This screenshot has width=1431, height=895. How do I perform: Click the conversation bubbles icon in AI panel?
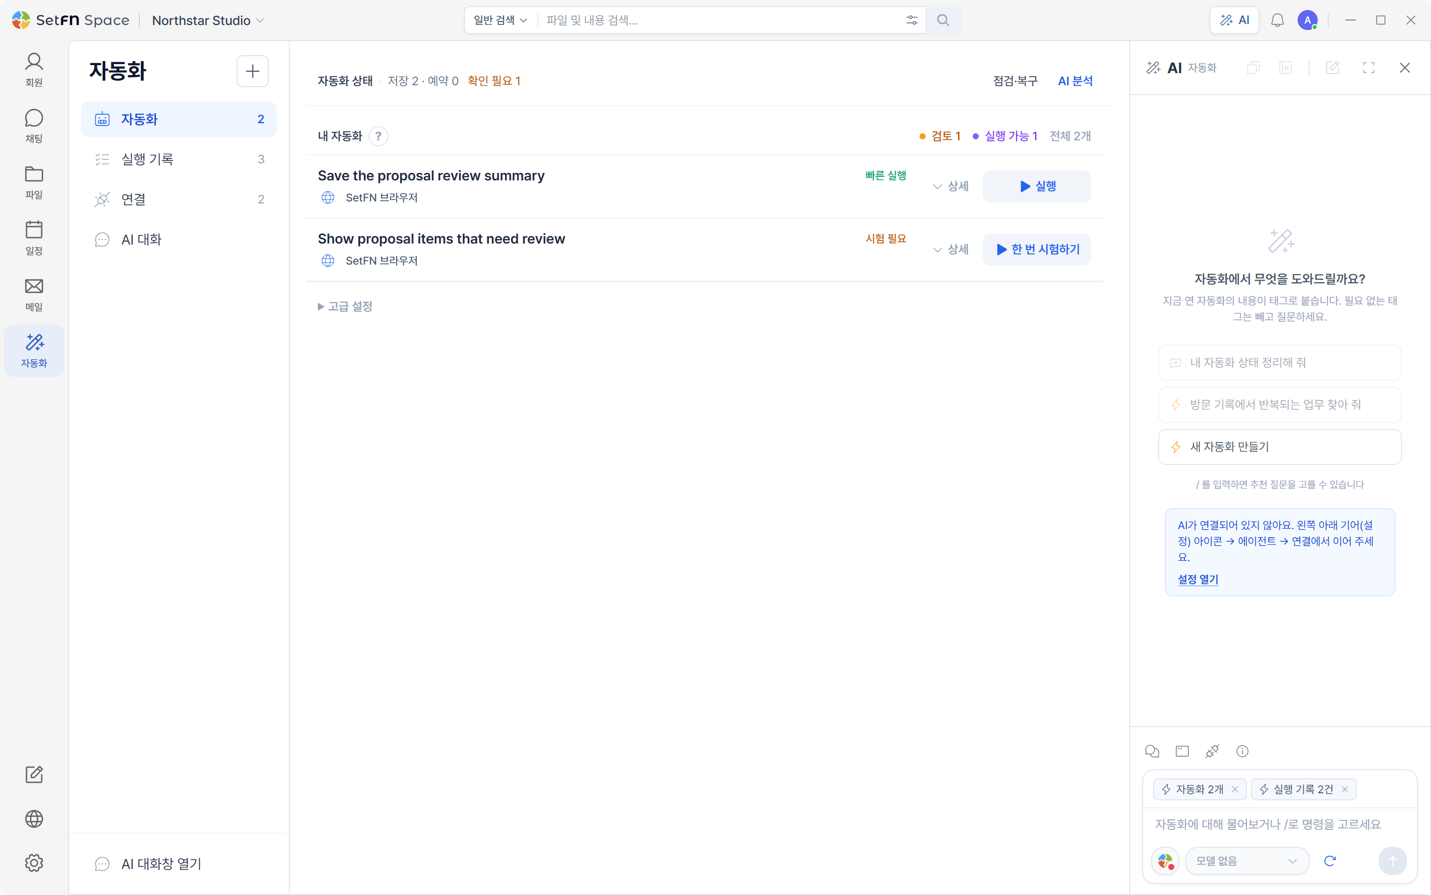(x=1151, y=751)
